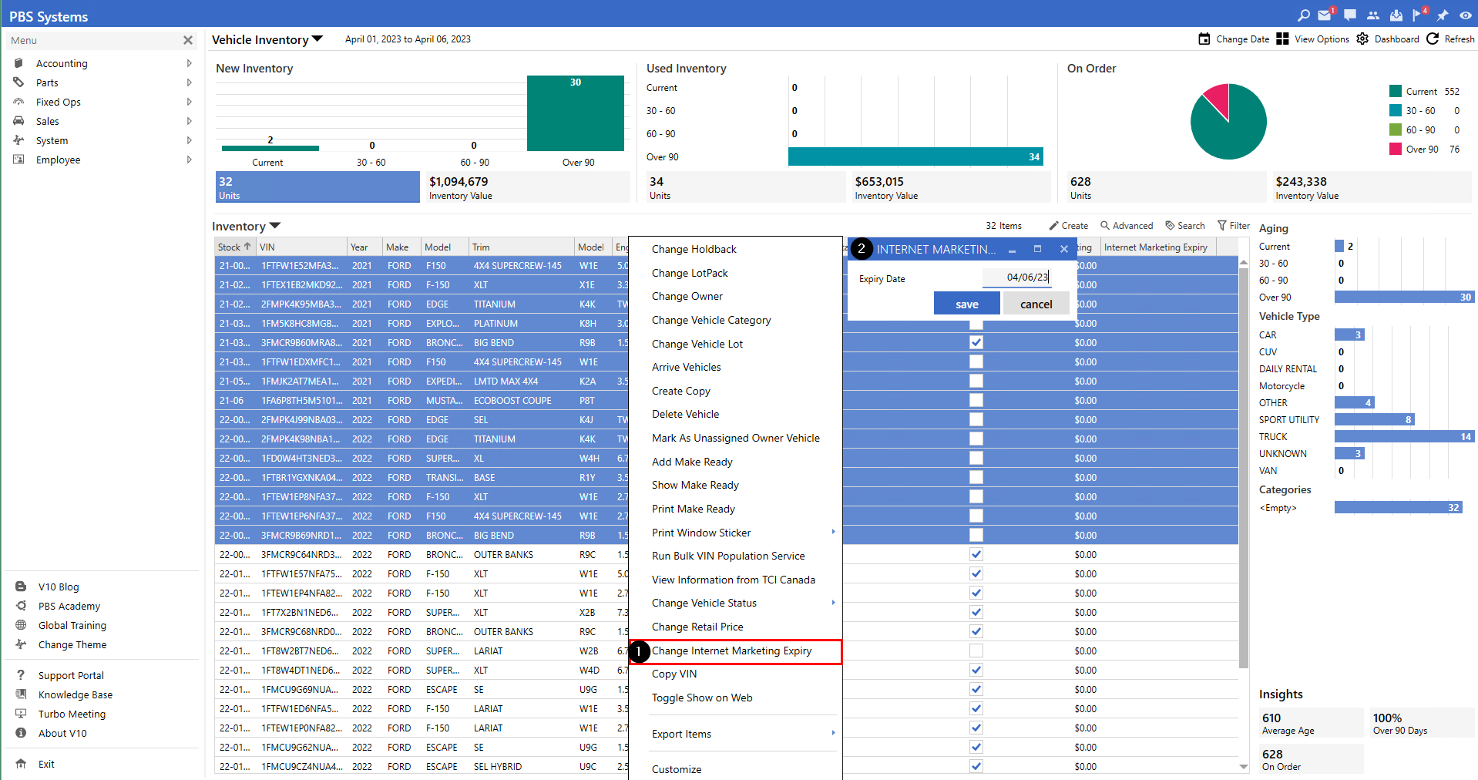Click the save button in Internet Marketing dialog
Image resolution: width=1478 pixels, height=780 pixels.
coord(967,304)
